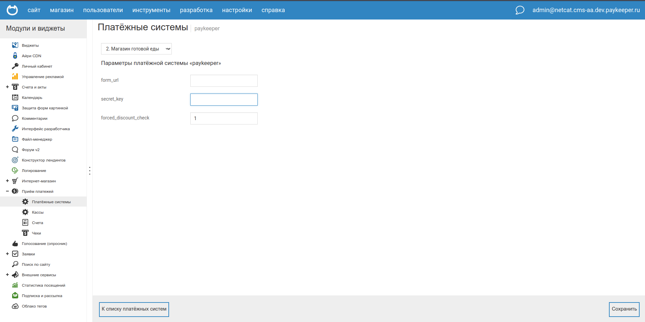Click the Внешние сервисы megaphone icon
The image size is (645, 322).
pos(15,275)
